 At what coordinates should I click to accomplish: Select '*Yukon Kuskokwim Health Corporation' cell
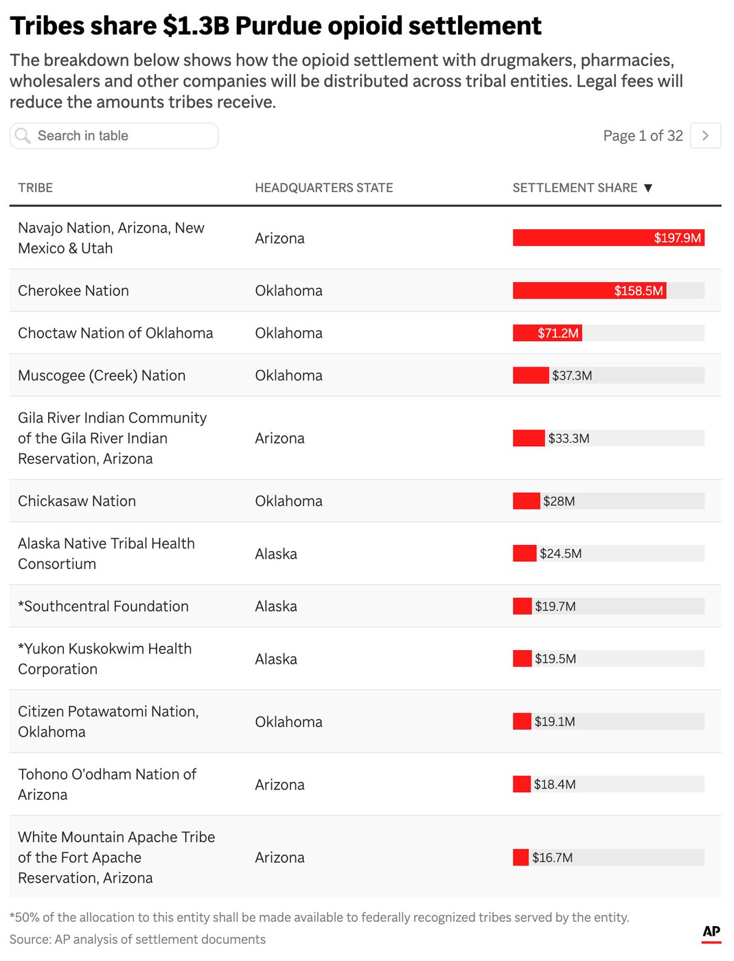pyautogui.click(x=105, y=659)
